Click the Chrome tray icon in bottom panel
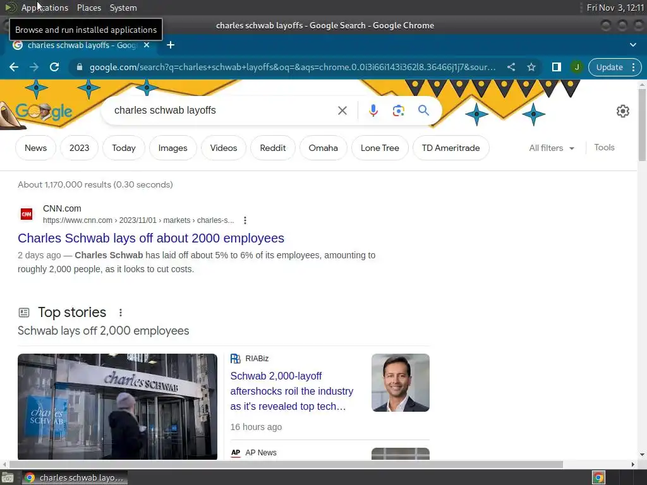Screen dimensions: 647x485 [598, 477]
